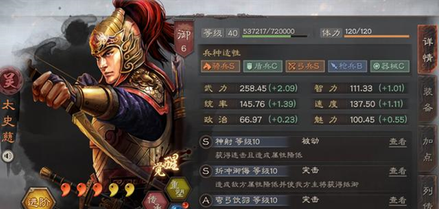This screenshot has width=439, height=209.
Task: Open the 进阶 advancement hexagon
Action: click(38, 199)
